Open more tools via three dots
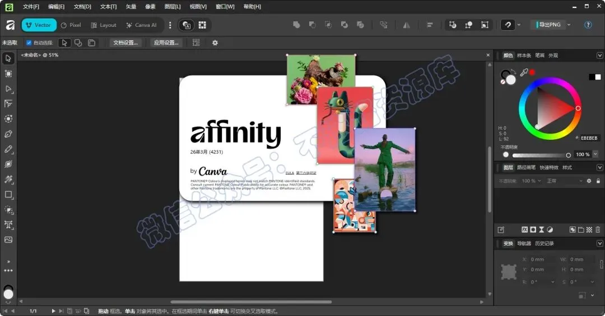This screenshot has height=316, width=605. coord(8,271)
